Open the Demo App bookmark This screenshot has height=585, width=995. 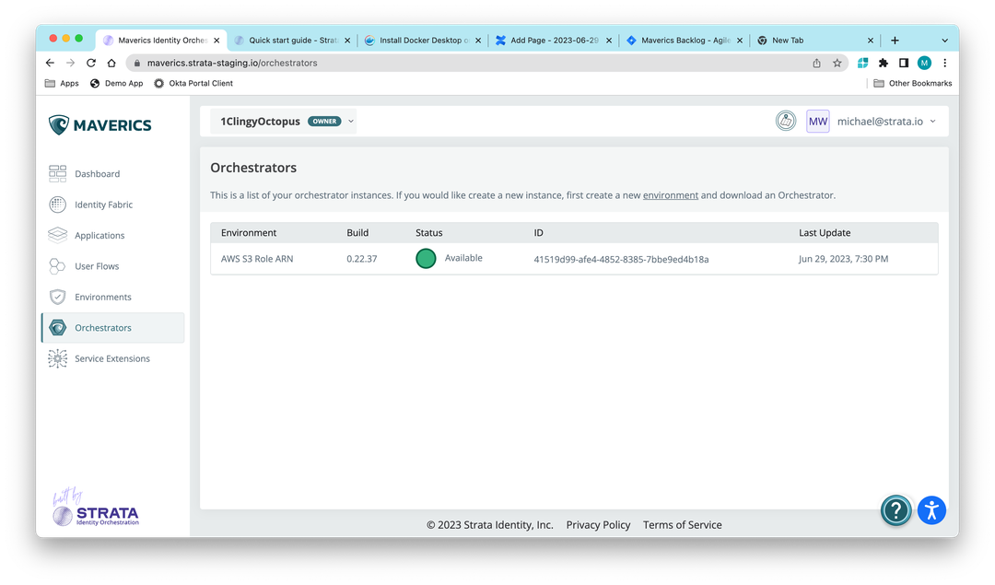[117, 83]
